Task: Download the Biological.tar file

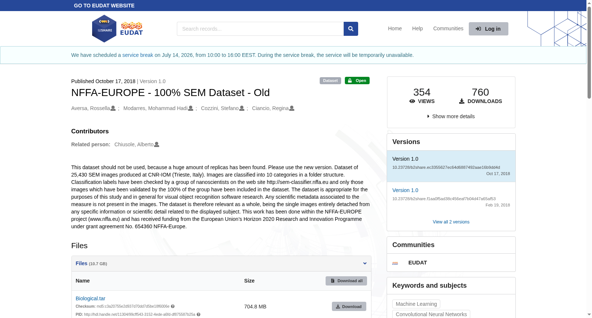Action: [x=349, y=307]
